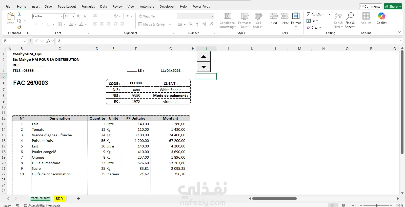
Task: Switch to the Insert ribbon tab
Action: [x=35, y=6]
